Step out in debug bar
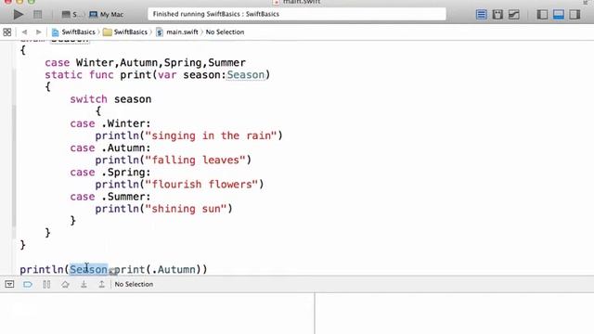This screenshot has height=334, width=594. coord(101,284)
